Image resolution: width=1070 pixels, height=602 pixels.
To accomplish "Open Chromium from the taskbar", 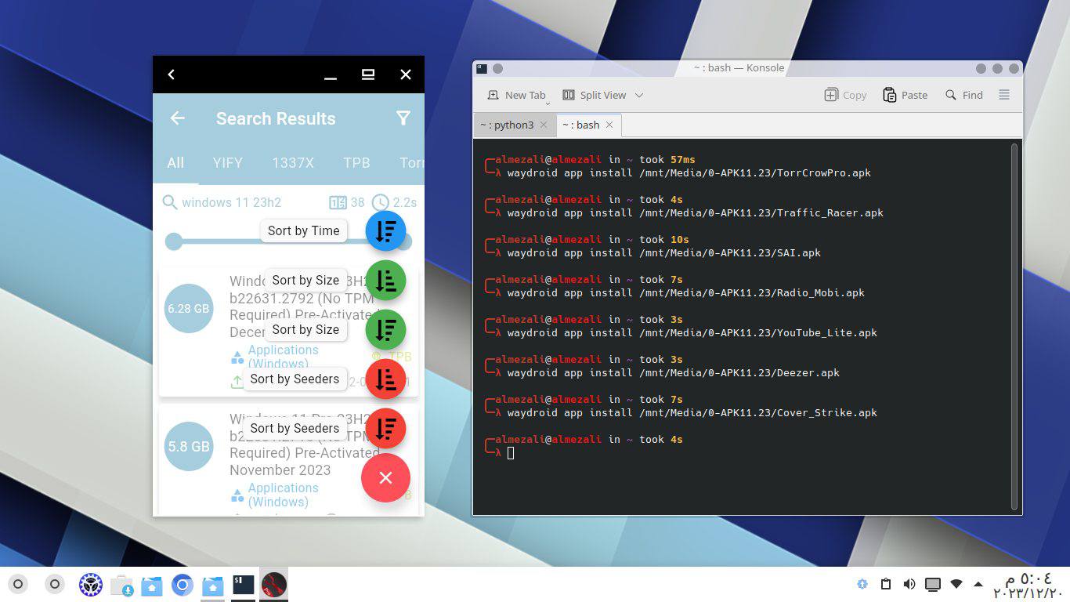I will pos(182,585).
